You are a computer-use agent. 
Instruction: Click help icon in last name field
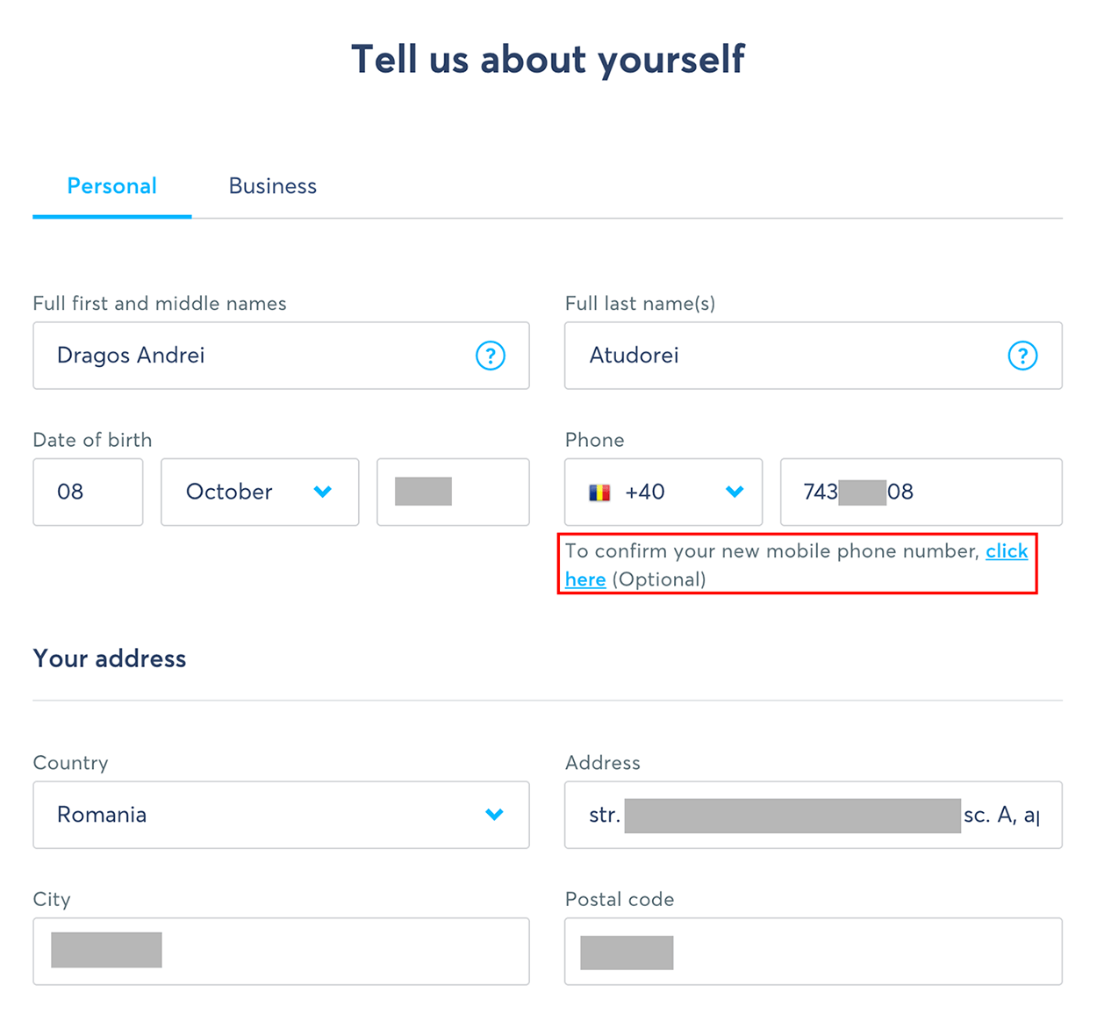click(x=1022, y=356)
